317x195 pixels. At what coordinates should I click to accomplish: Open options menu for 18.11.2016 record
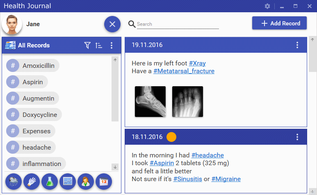297,137
